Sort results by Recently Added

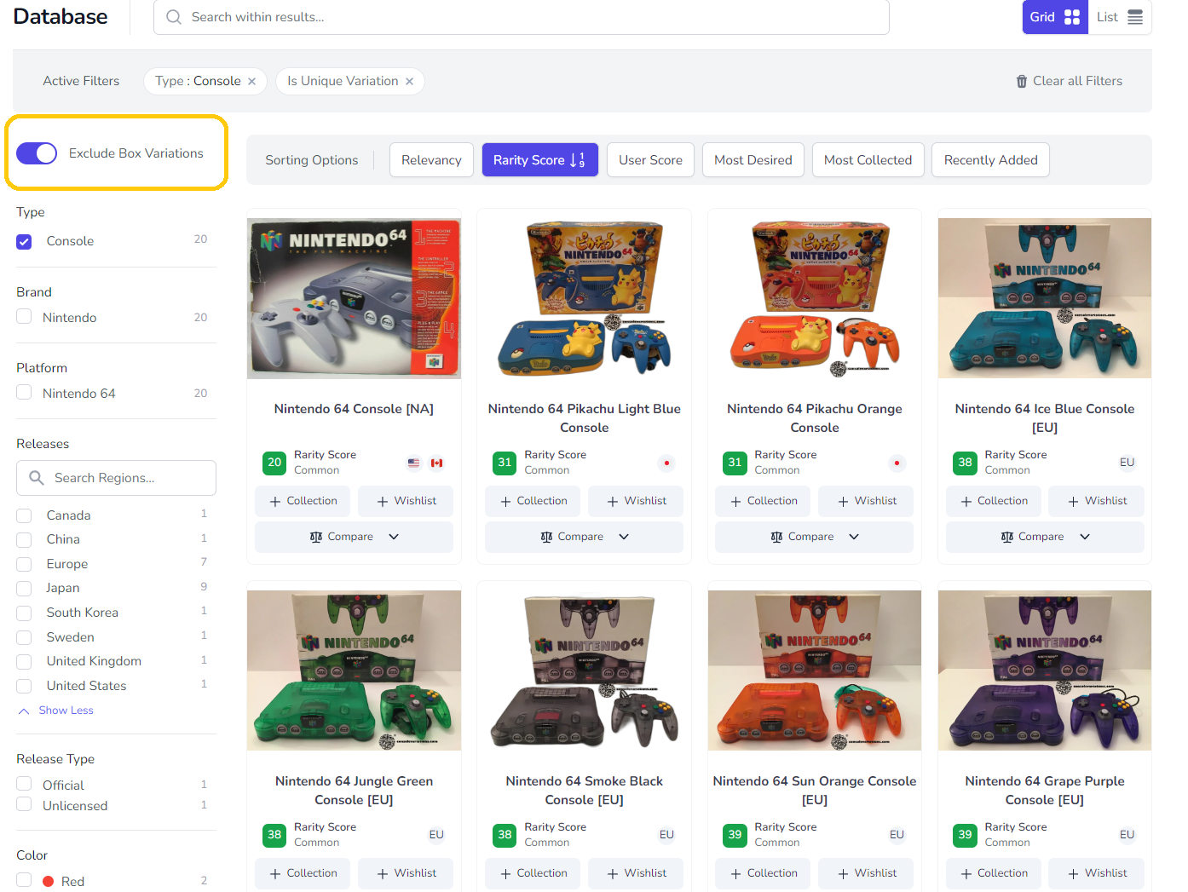click(x=990, y=160)
